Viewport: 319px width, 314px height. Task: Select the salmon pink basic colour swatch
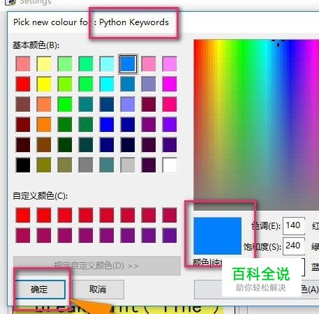pyautogui.click(x=23, y=63)
